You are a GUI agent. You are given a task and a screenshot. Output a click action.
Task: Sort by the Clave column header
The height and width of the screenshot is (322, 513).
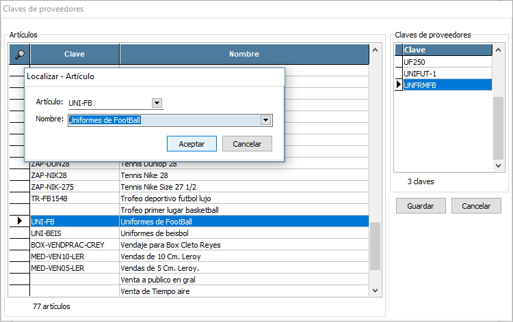coord(75,54)
